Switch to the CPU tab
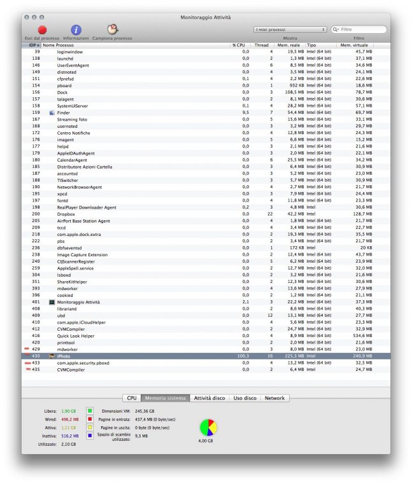This screenshot has height=484, width=412. pos(132,398)
